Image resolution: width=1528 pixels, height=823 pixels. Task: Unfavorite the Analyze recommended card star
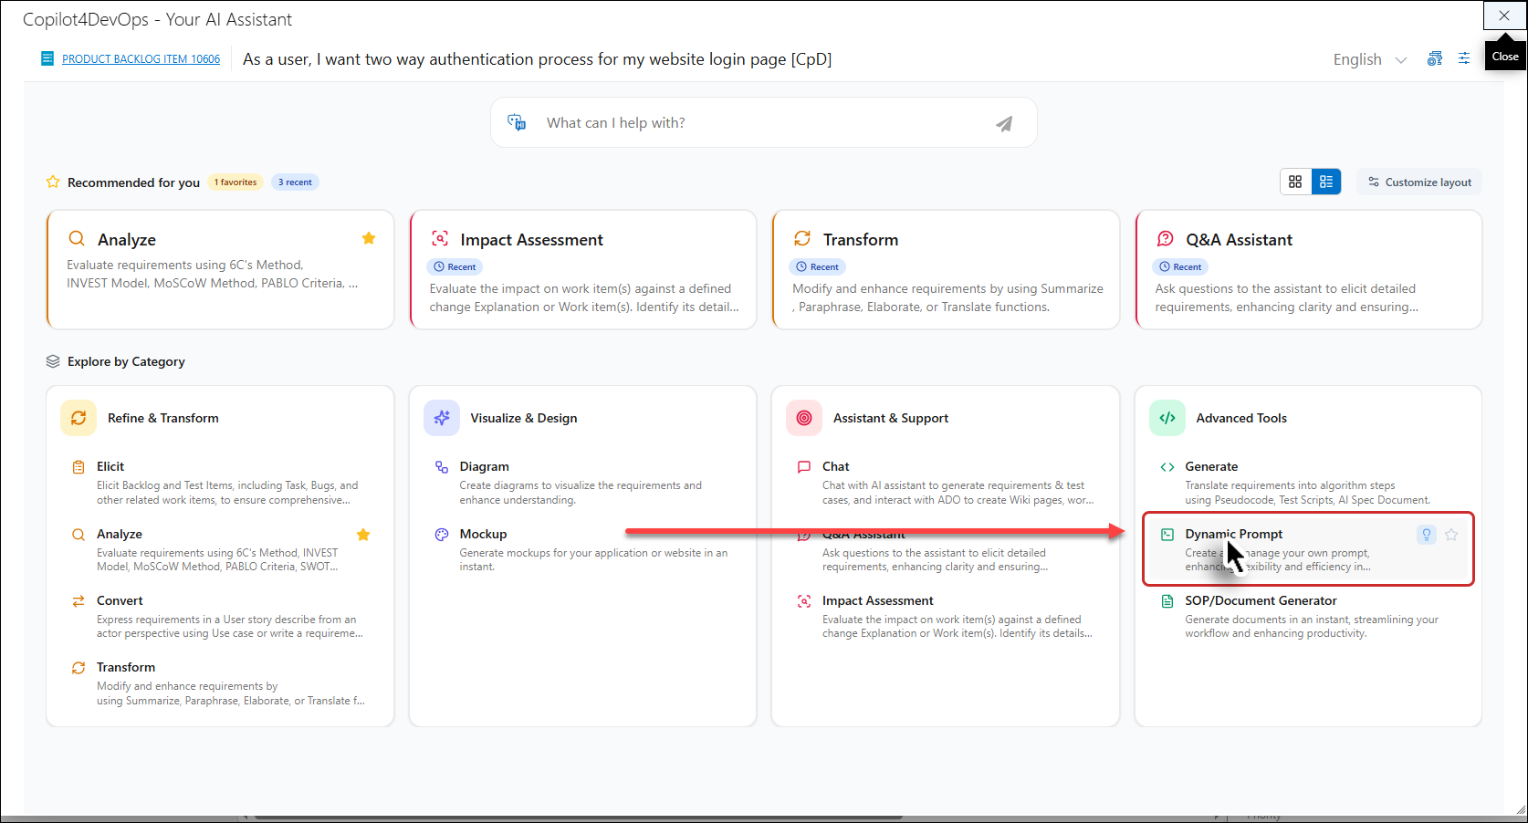(369, 238)
